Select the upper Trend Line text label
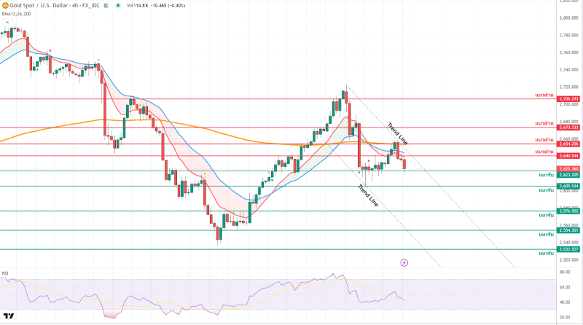This screenshot has width=583, height=325. pyautogui.click(x=397, y=132)
